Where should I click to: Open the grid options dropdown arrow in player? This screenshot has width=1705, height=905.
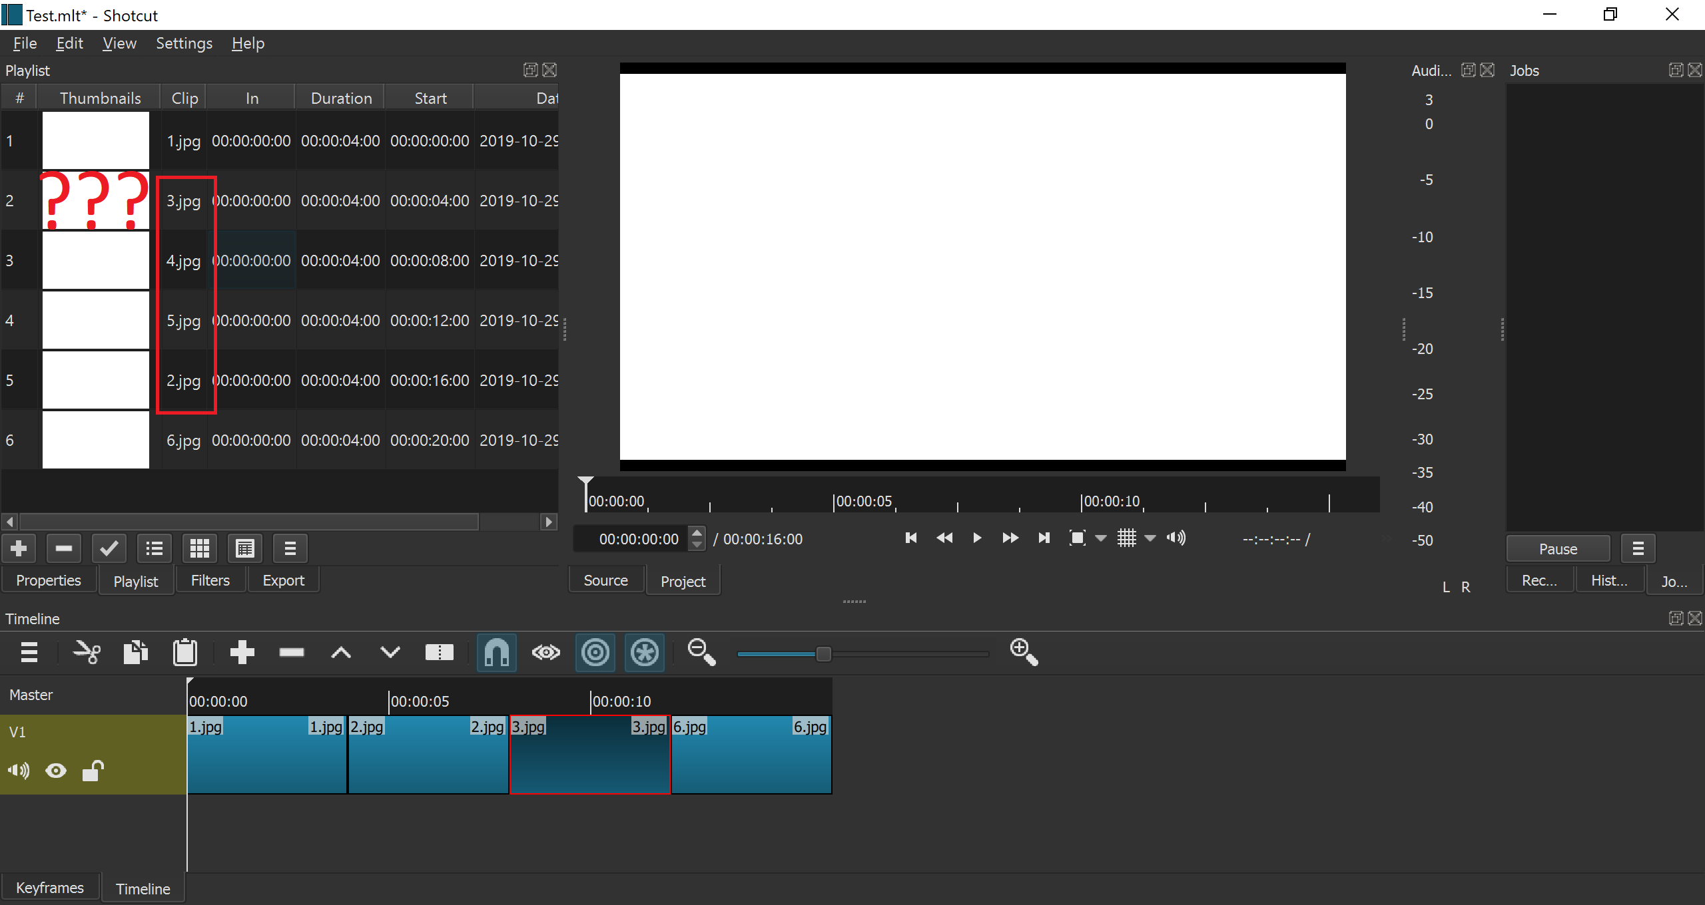coord(1150,539)
